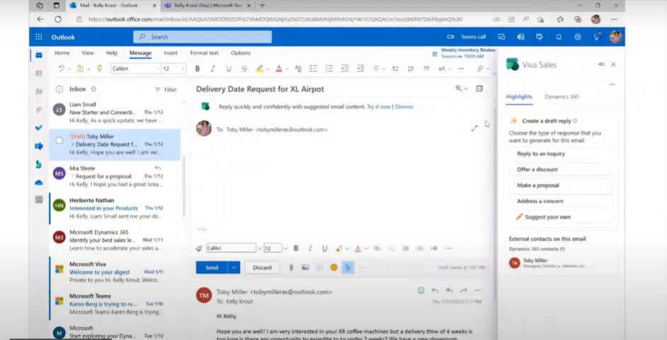Click the Try it now link
The height and width of the screenshot is (340, 667).
click(379, 107)
